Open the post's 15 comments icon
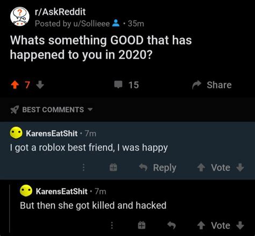Screen dimensions: 255x236 (118, 84)
